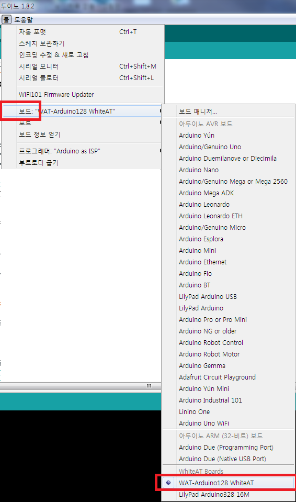Select 보드 정보 얻기
Screen dimensions: 296x502
83,135
